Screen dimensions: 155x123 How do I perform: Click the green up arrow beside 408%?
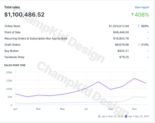click(x=133, y=15)
